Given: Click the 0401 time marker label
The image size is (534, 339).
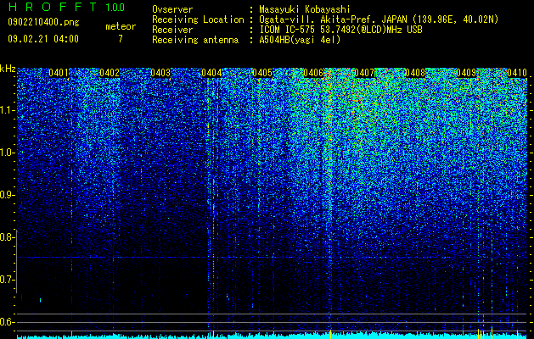Looking at the screenshot, I should [59, 73].
